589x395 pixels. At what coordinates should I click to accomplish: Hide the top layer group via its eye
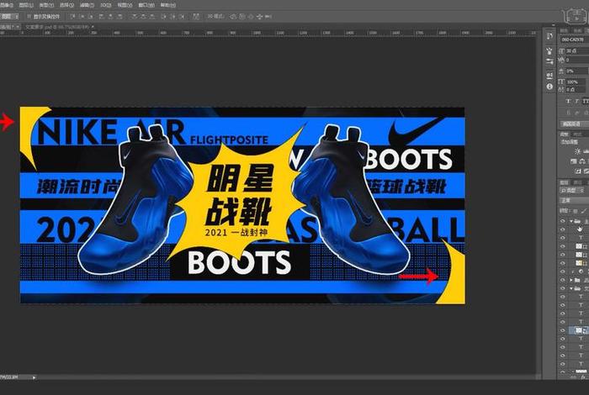(x=563, y=221)
